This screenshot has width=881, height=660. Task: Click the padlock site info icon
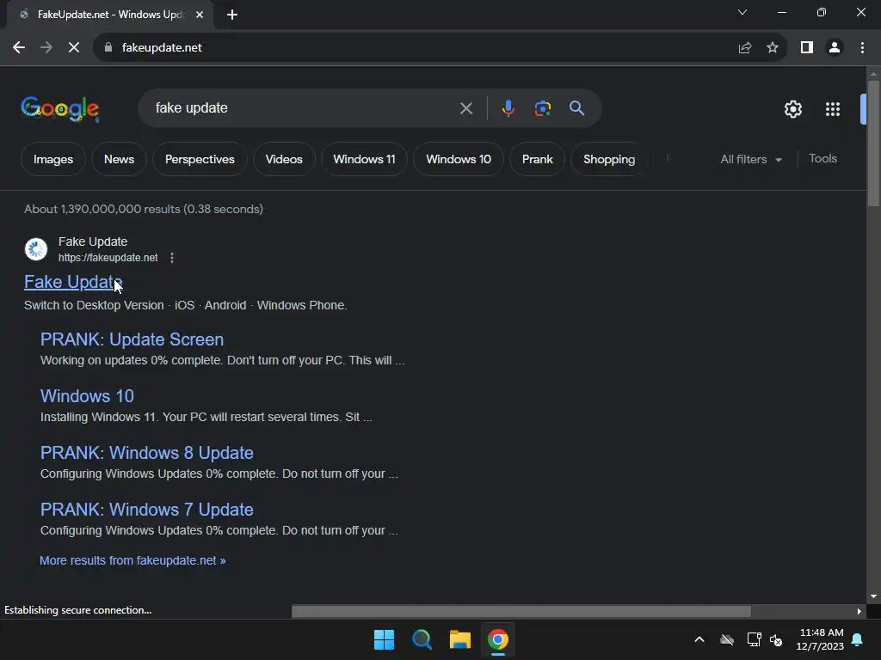(x=108, y=48)
